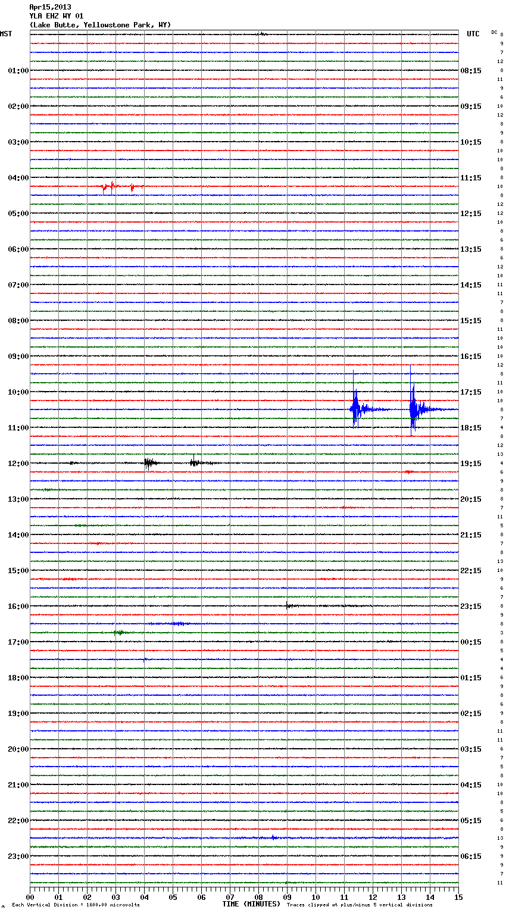Click 'Traces clipped at plus/minus 5 vertical divisions' note
Image resolution: width=506 pixels, height=913 pixels.
tap(360, 905)
